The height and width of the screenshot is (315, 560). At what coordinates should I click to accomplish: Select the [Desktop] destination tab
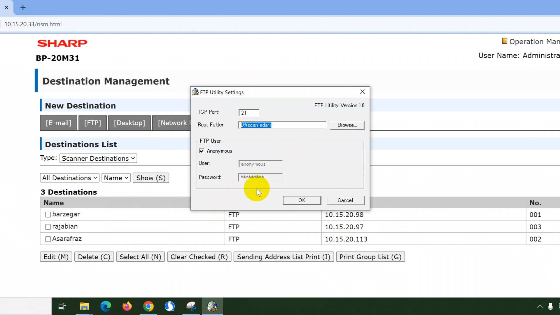[129, 123]
